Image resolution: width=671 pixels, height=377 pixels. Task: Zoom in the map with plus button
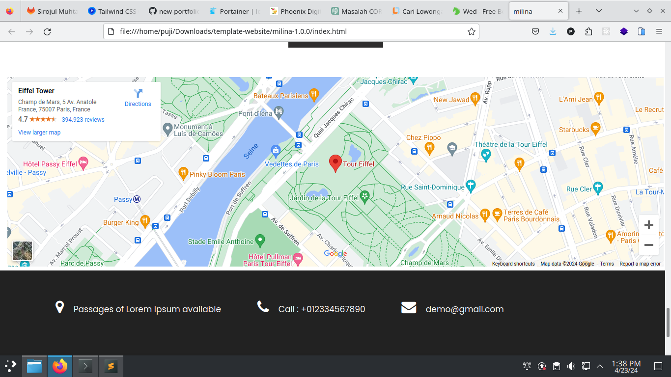pyautogui.click(x=648, y=225)
